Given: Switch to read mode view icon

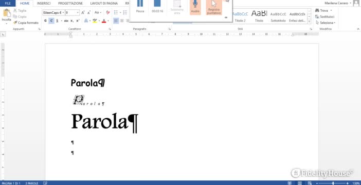Looking at the screenshot, I should [x=290, y=183].
